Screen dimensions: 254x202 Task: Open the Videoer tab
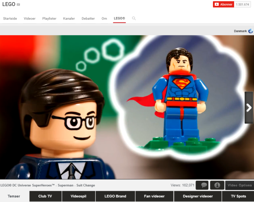pos(29,18)
